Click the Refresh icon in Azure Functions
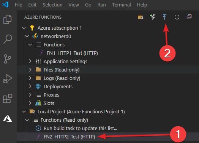The height and width of the screenshot is (143, 199). click(x=177, y=17)
